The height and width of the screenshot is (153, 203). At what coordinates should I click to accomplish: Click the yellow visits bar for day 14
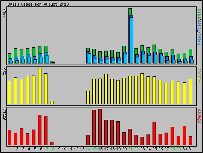pyautogui.click(x=88, y=97)
